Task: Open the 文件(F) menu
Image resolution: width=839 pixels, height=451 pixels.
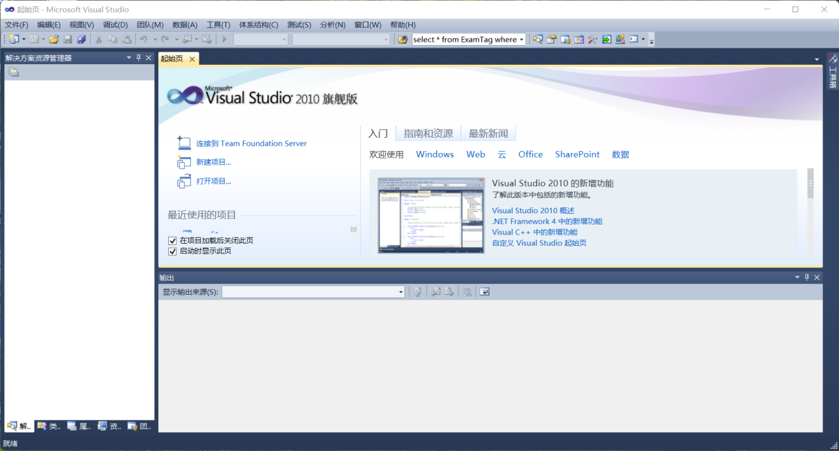Action: coord(17,25)
